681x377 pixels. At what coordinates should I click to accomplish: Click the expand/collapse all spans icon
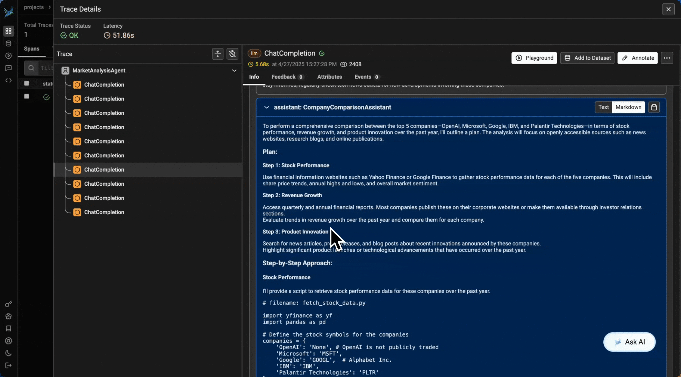[217, 54]
